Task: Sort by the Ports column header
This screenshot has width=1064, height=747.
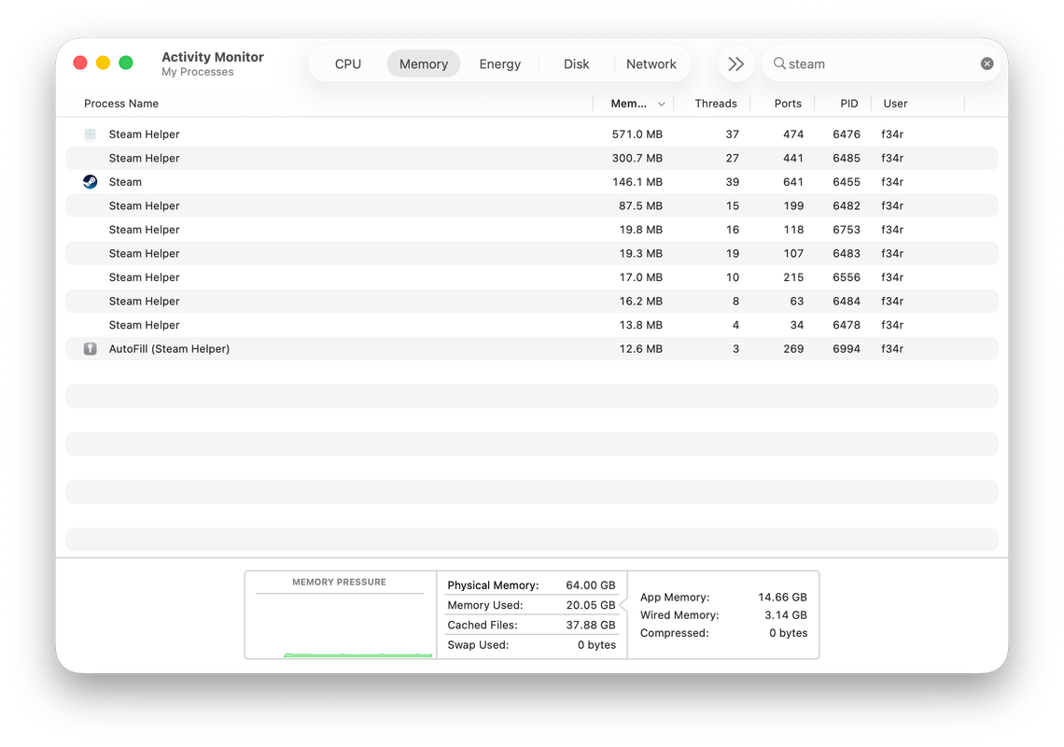Action: [x=788, y=104]
